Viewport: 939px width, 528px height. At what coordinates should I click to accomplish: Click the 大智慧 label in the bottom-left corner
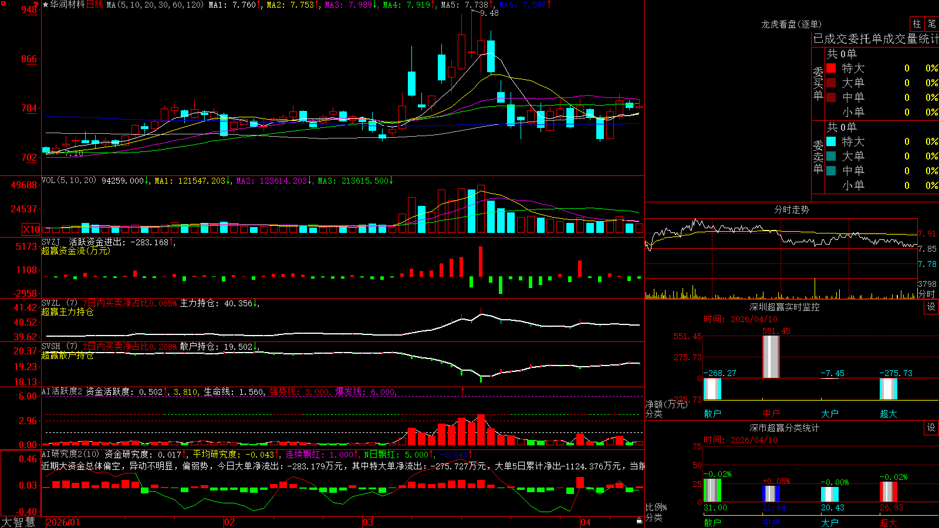18,522
